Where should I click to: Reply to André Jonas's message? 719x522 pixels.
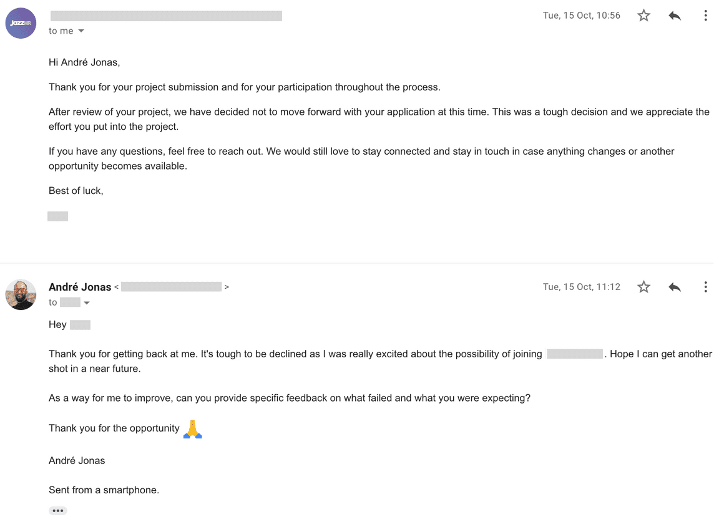pyautogui.click(x=675, y=286)
